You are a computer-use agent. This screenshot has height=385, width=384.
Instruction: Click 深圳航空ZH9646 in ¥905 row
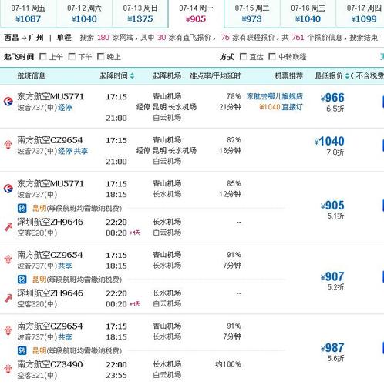point(50,222)
